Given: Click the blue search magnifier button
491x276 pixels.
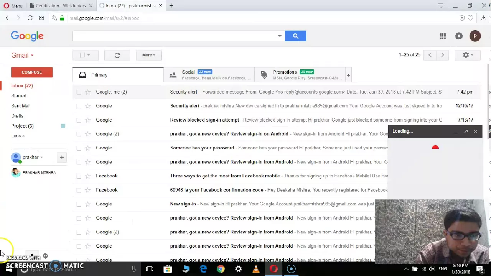Looking at the screenshot, I should 295,36.
